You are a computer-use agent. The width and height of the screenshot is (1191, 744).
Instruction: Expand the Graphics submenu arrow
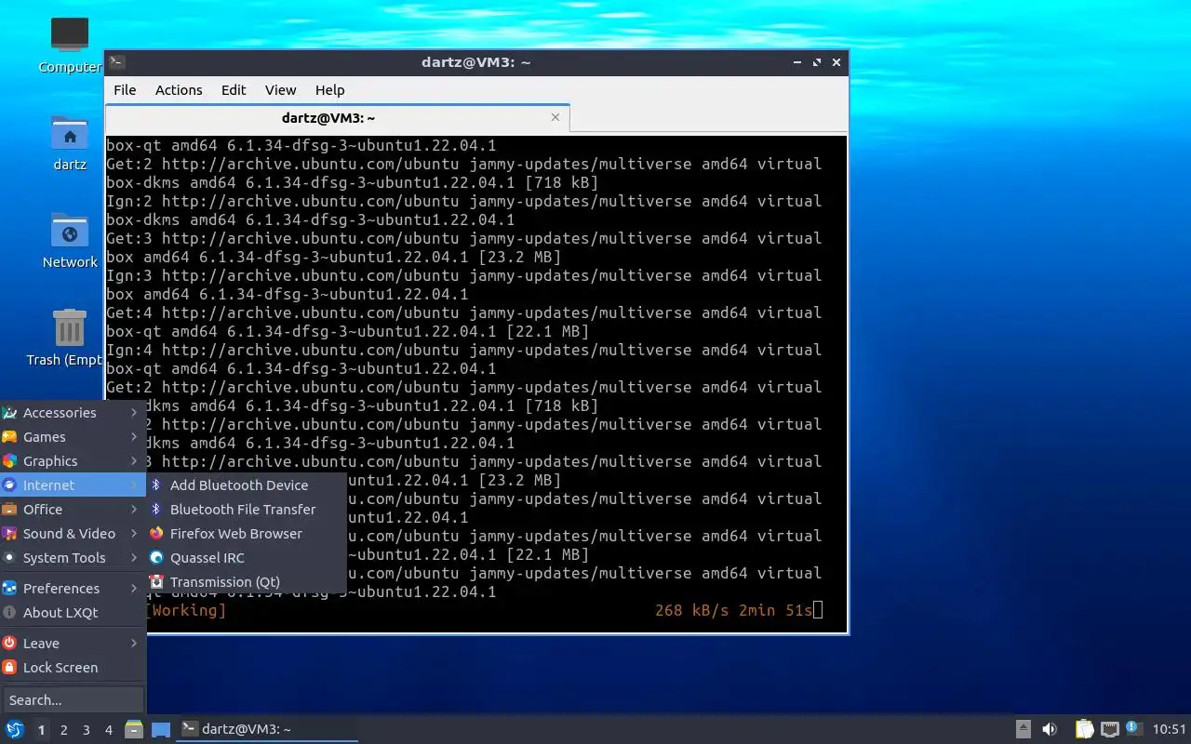(134, 461)
